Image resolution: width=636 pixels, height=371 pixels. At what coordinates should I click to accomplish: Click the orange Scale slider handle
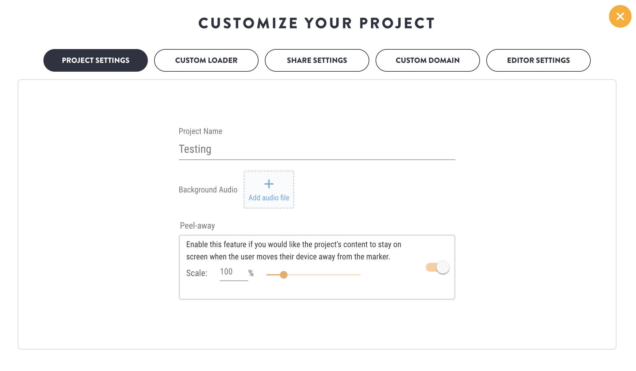point(284,275)
